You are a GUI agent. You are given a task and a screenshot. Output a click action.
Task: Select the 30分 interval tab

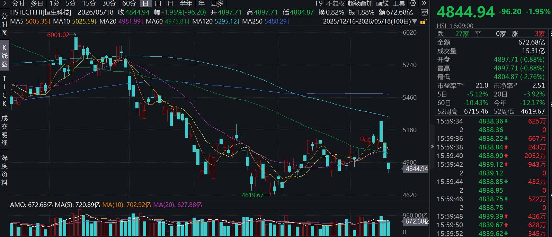[109, 3]
